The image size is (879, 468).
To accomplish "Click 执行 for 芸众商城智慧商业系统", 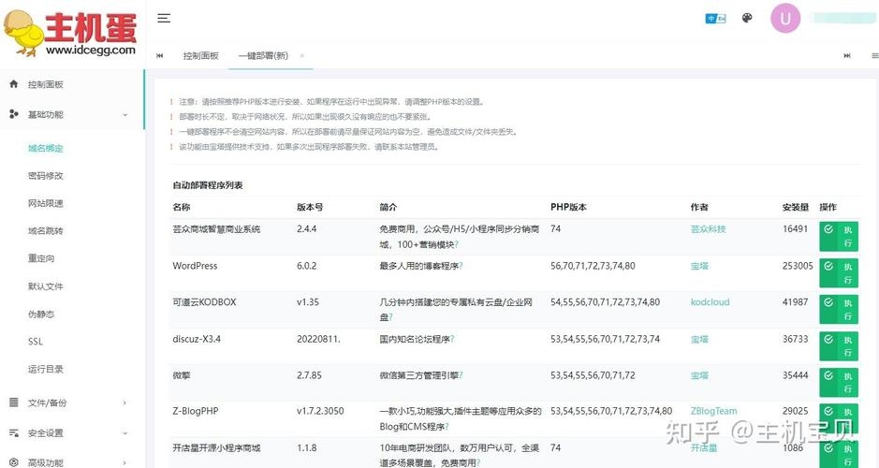I will [x=839, y=237].
